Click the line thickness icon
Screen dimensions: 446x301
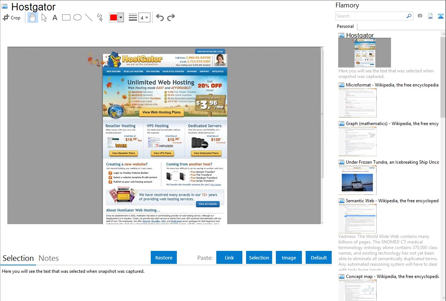[133, 17]
